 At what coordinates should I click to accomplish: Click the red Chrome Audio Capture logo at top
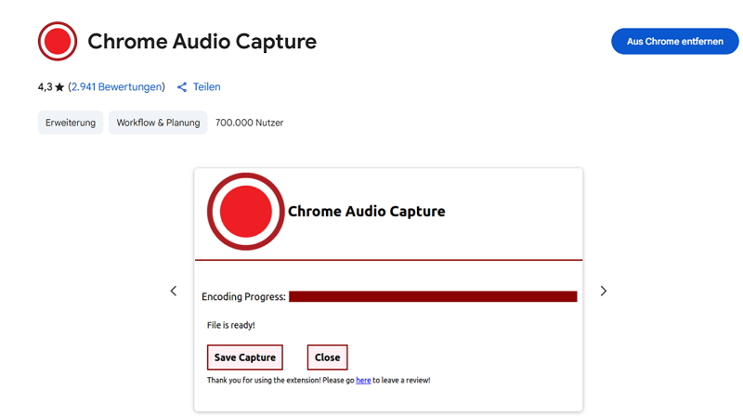click(58, 42)
